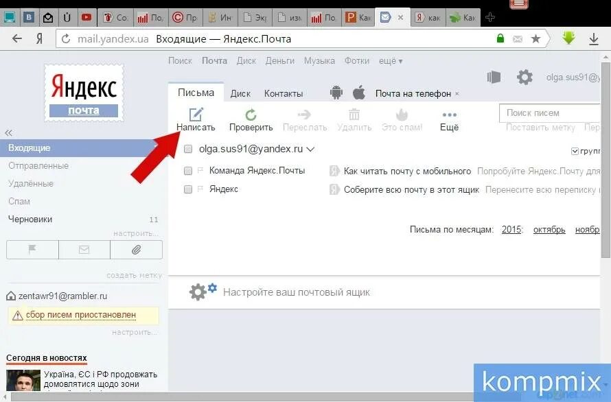
Task: Click the 2015 year link
Action: pos(511,229)
